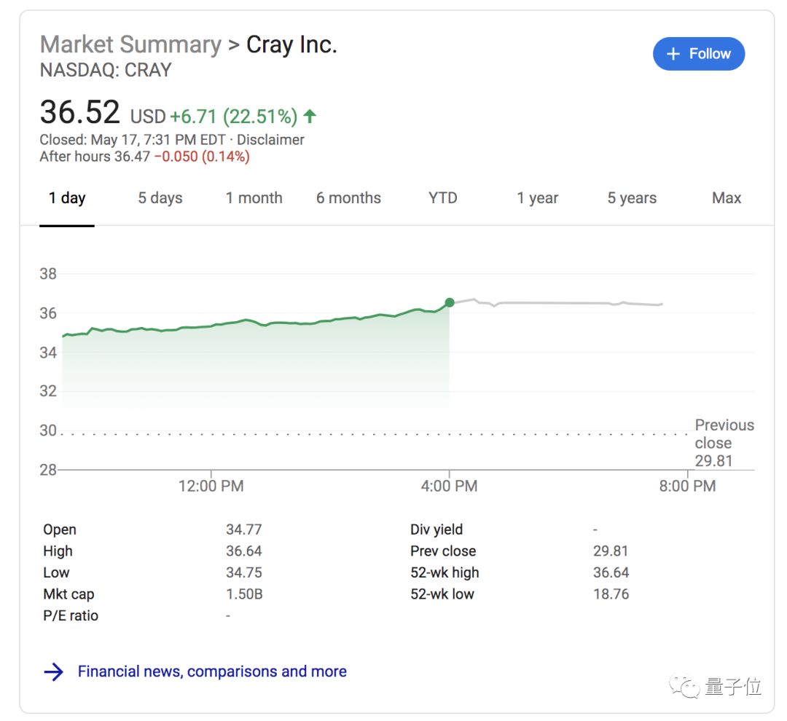Open the 6 months chart tab
This screenshot has height=721, width=787.
coord(348,198)
